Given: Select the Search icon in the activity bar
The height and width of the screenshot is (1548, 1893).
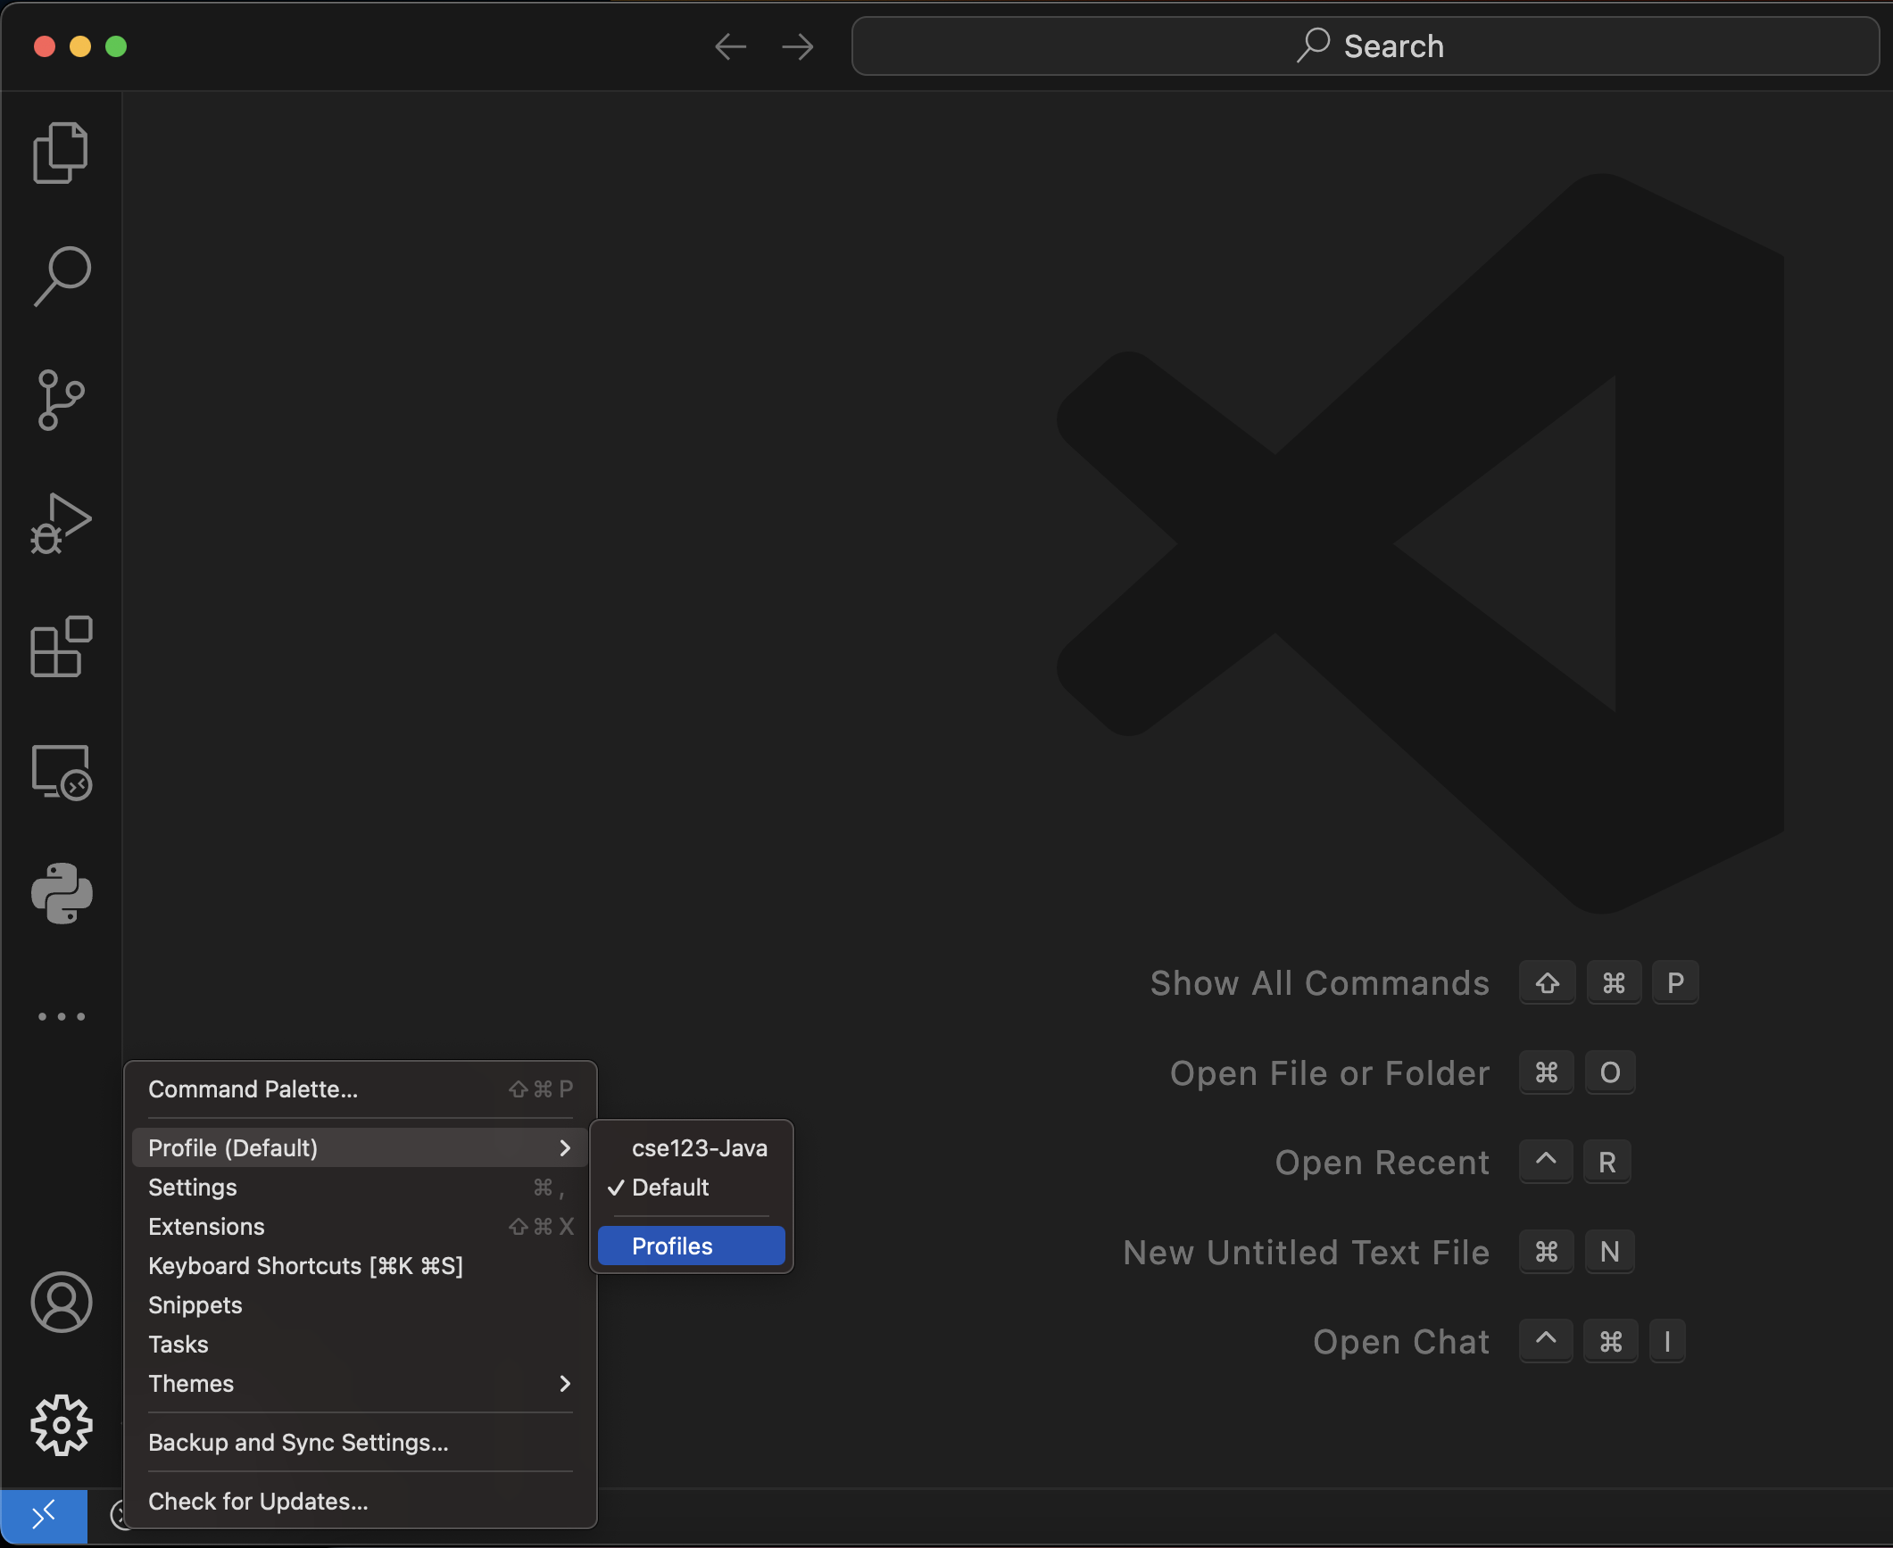Looking at the screenshot, I should [62, 275].
